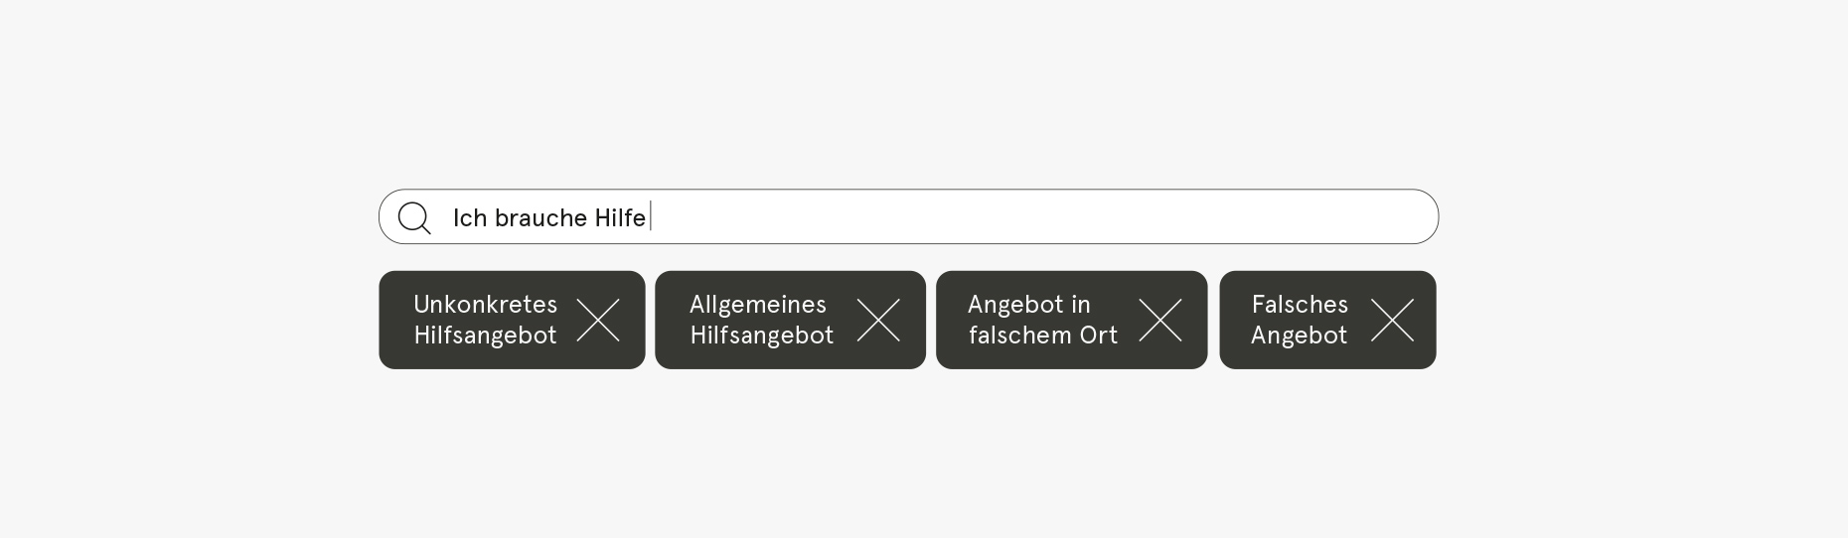Pick the Falsches Angebot tag label
Screen dimensions: 1848x538
(1299, 320)
